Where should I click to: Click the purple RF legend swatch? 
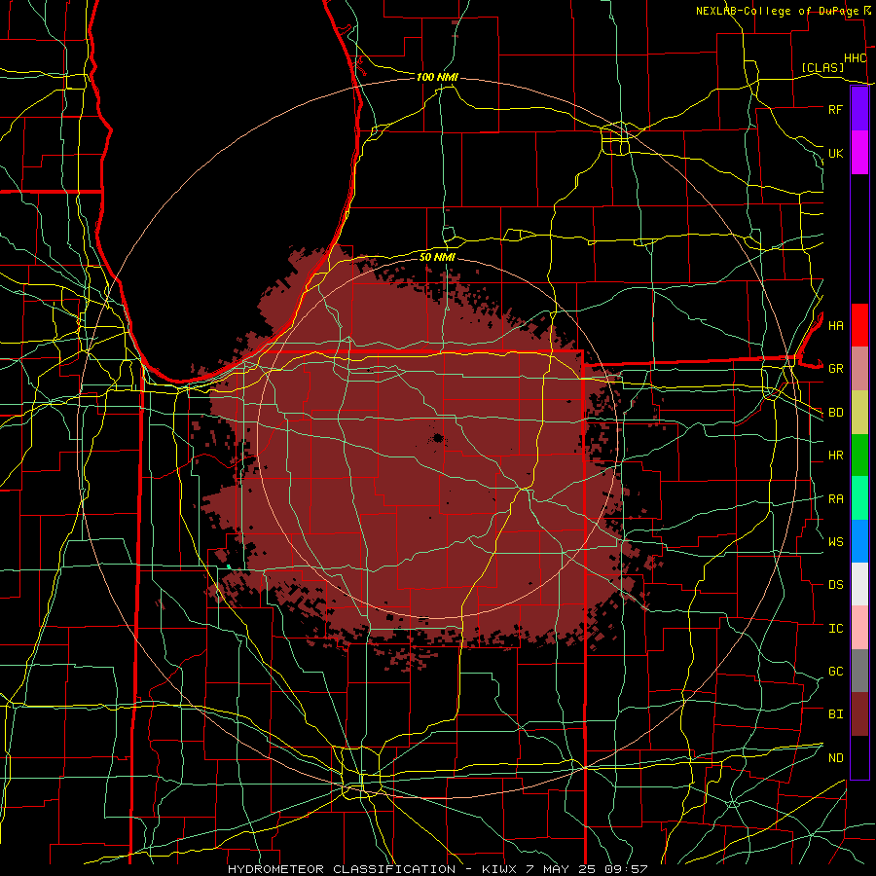tap(859, 109)
